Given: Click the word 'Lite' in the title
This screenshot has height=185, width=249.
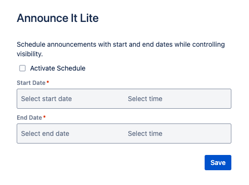Looking at the screenshot, I should click(89, 18).
